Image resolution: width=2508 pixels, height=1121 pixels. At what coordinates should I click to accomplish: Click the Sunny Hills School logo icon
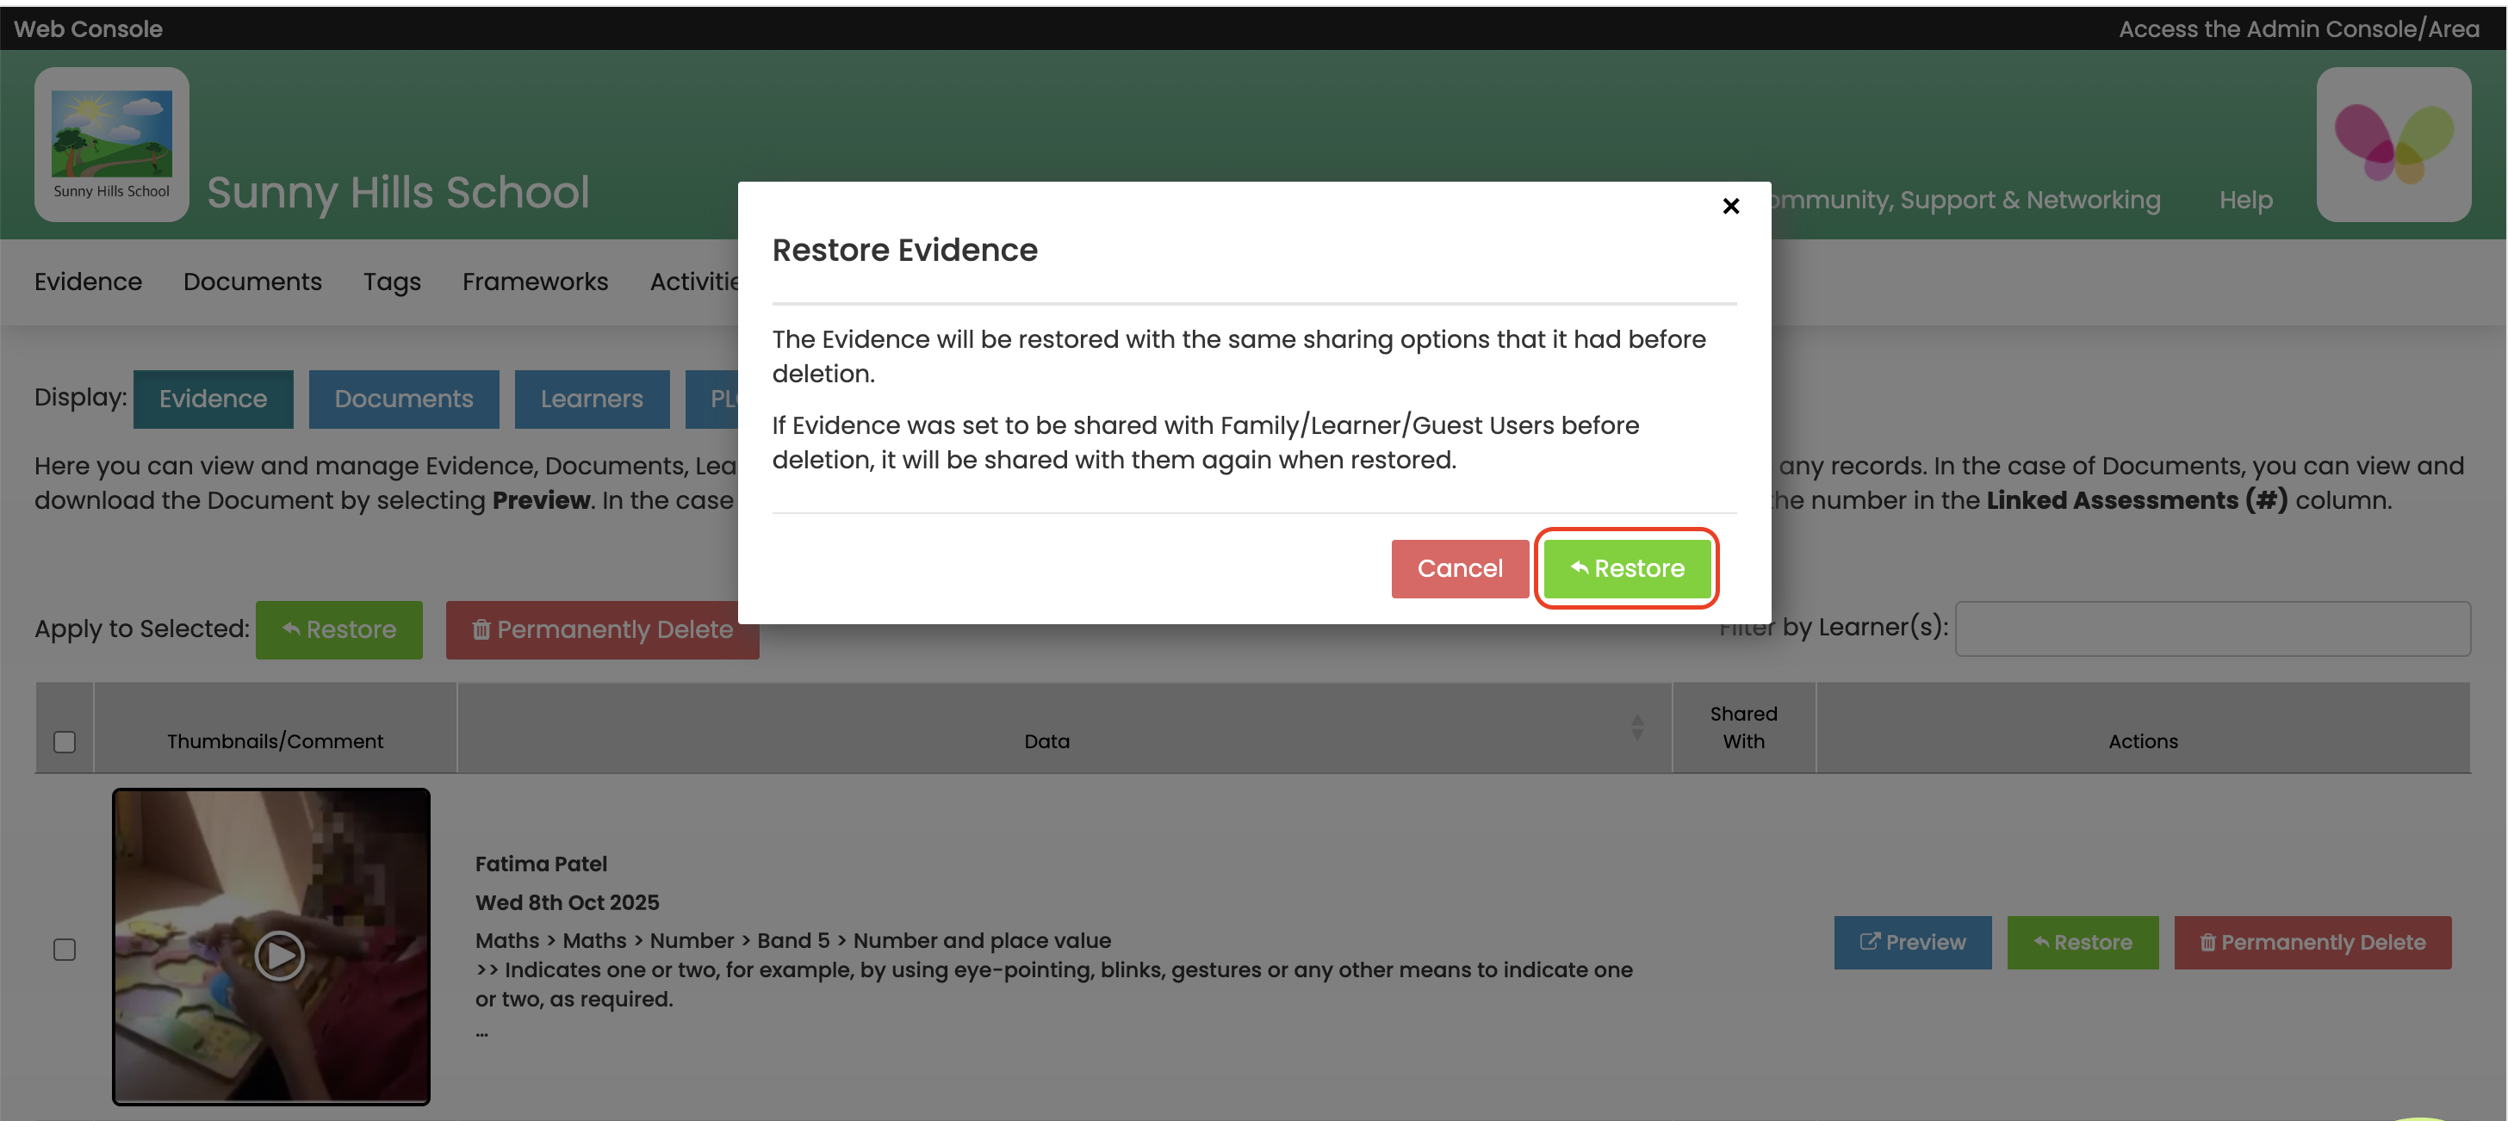111,144
